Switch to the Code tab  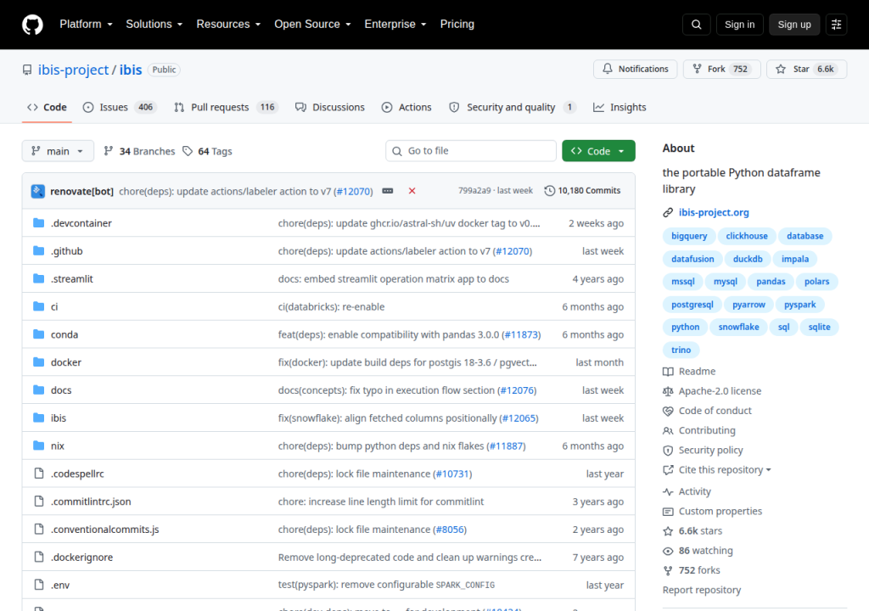click(x=48, y=108)
